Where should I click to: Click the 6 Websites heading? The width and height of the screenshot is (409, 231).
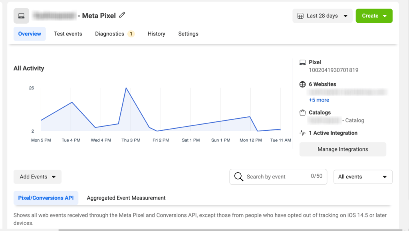tap(322, 84)
